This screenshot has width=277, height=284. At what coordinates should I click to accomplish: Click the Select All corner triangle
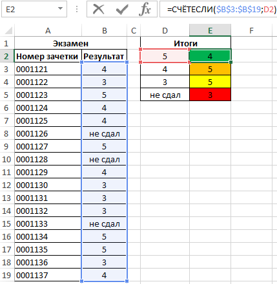coord(8,30)
